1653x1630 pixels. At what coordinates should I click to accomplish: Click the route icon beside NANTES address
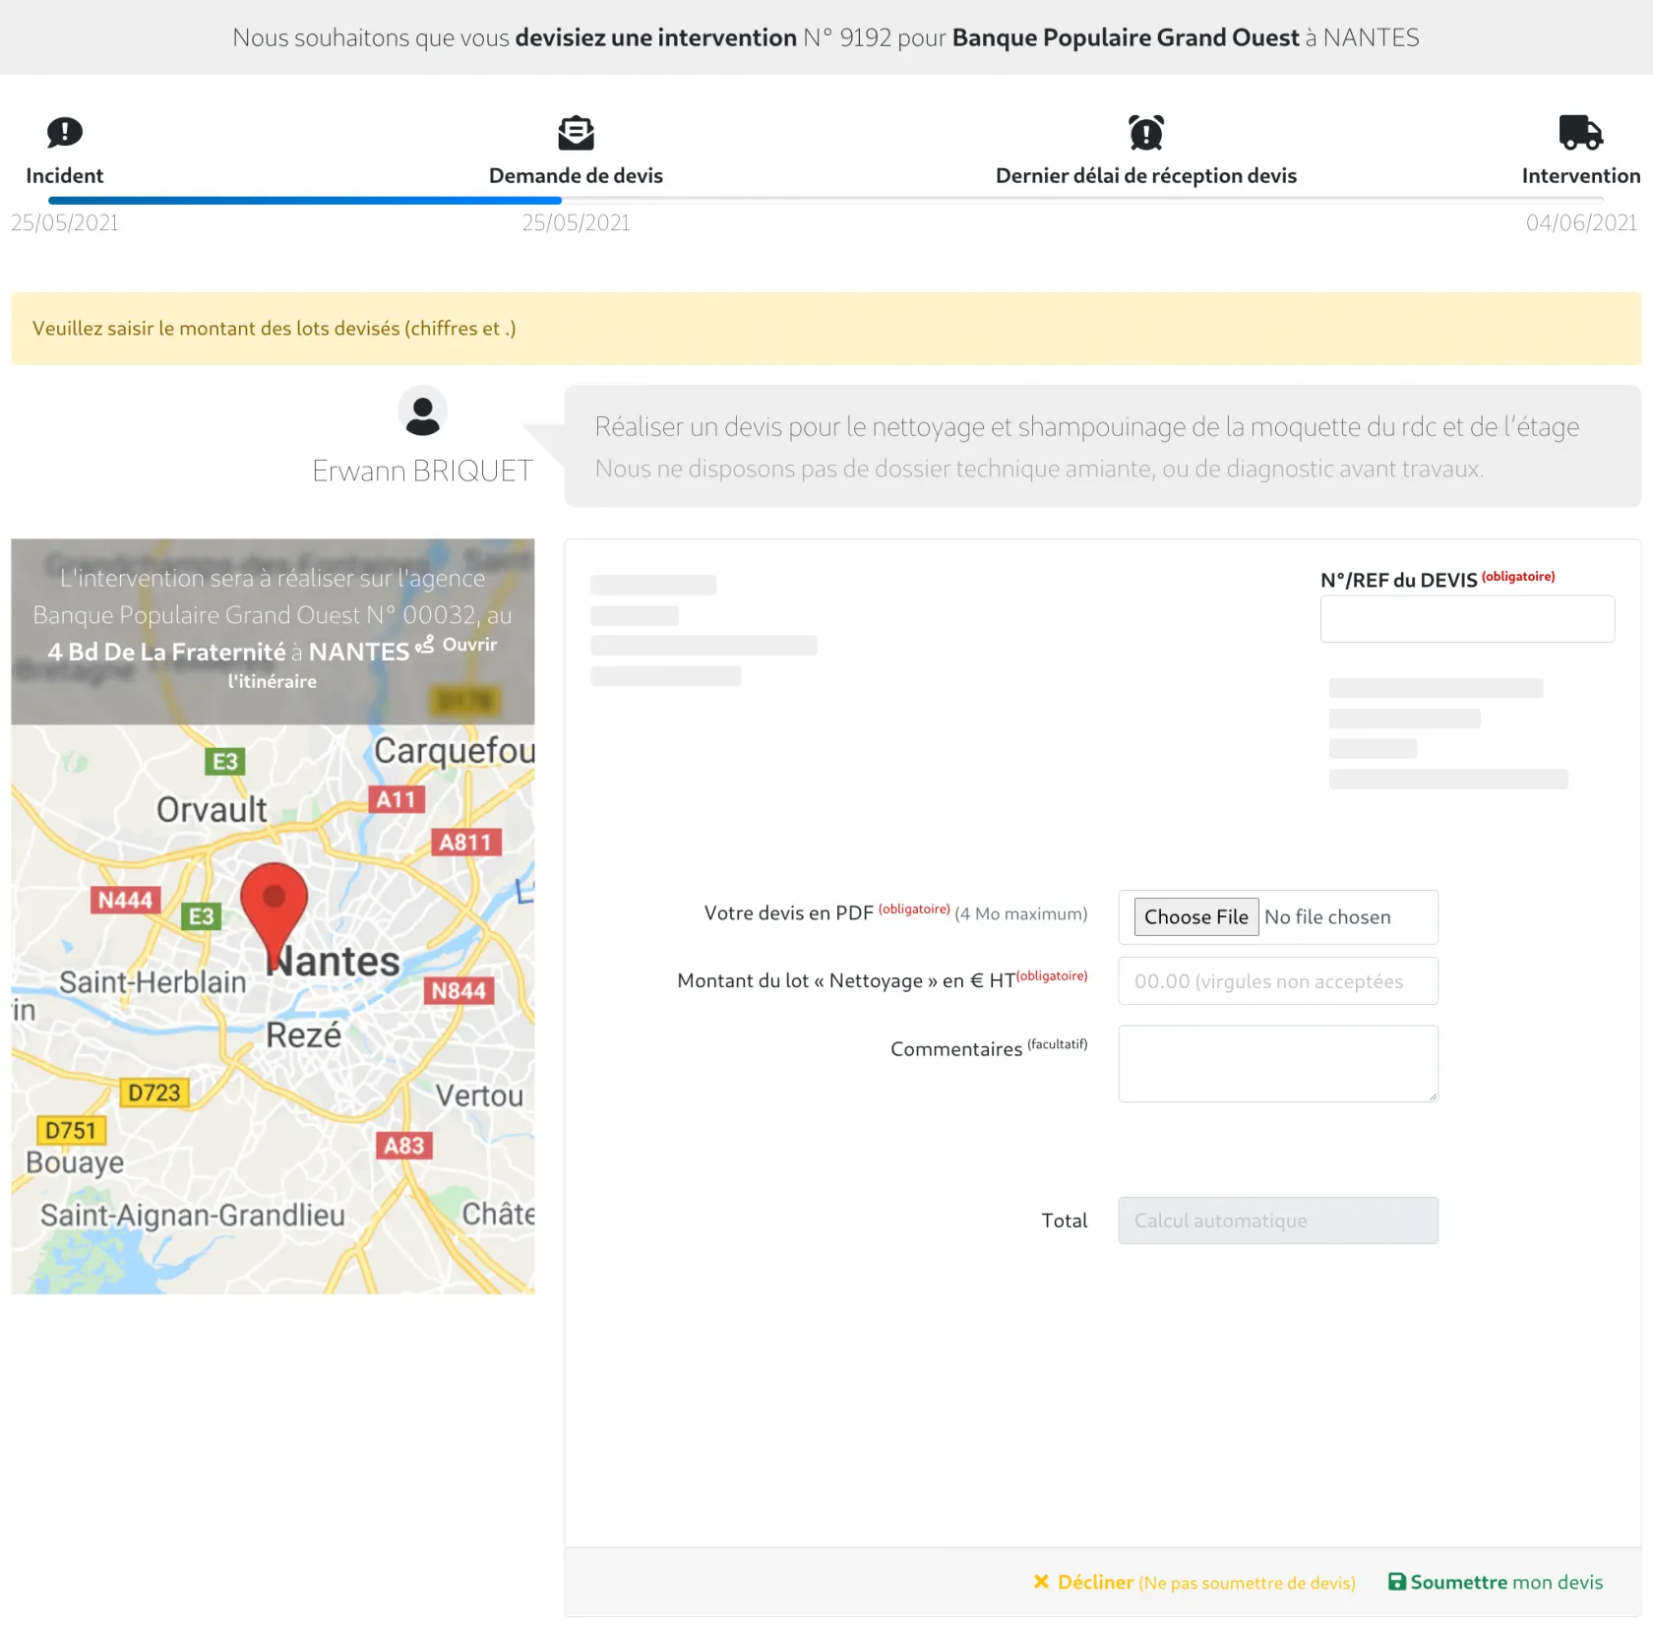[425, 646]
